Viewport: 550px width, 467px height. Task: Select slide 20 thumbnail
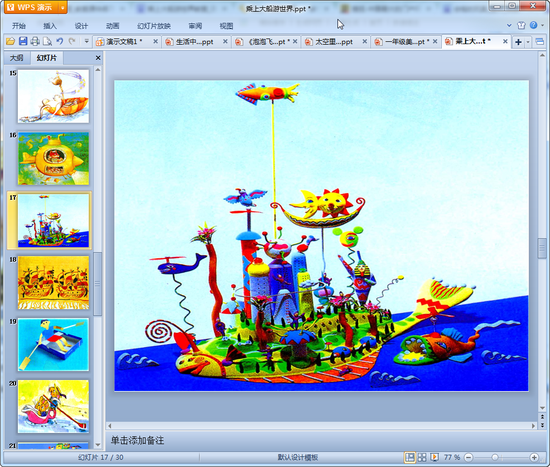(54, 406)
